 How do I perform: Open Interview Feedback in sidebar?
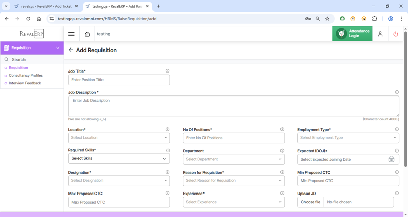[x=24, y=83]
